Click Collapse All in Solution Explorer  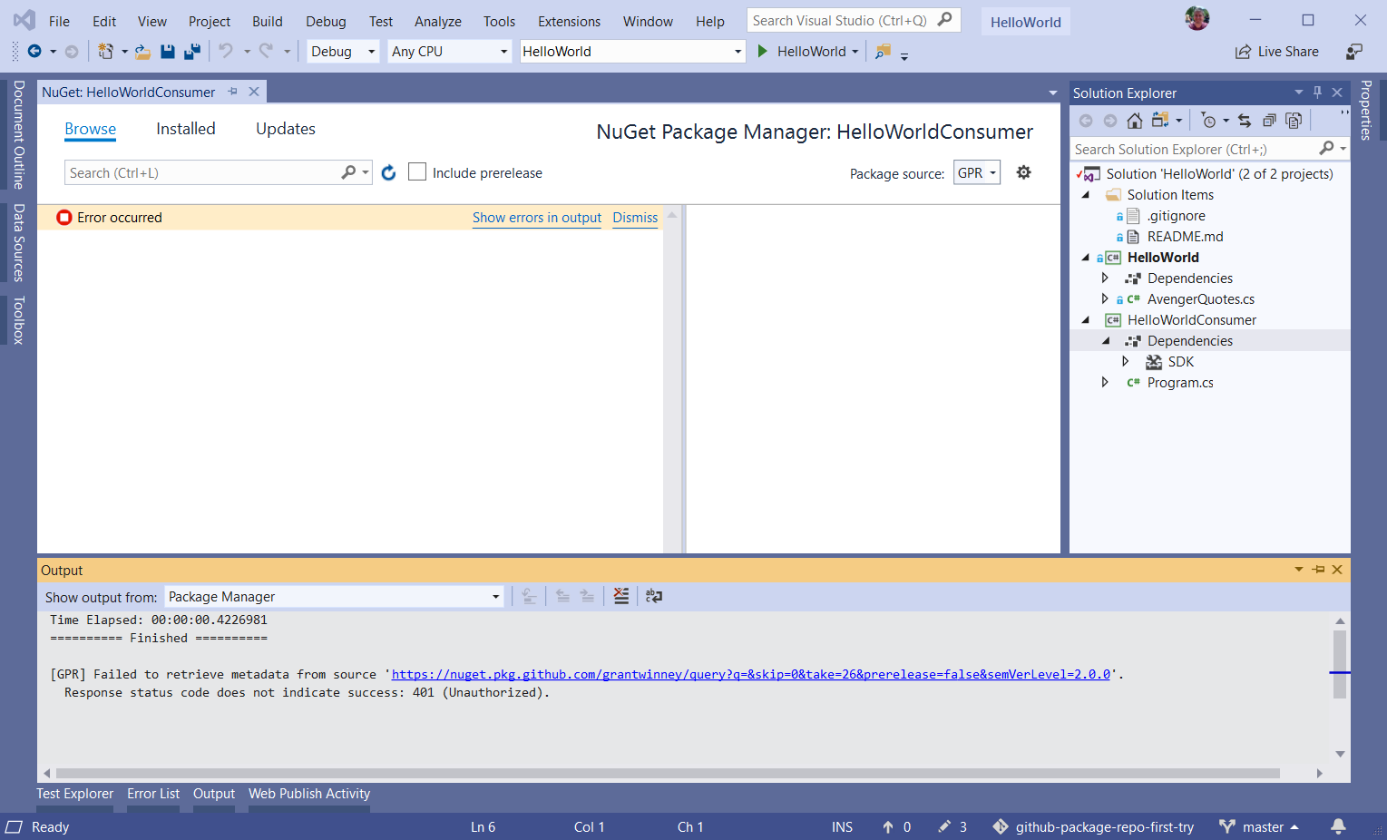[x=1269, y=121]
